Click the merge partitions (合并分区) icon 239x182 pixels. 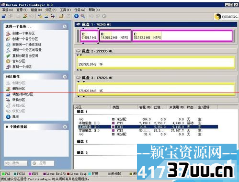(8, 61)
